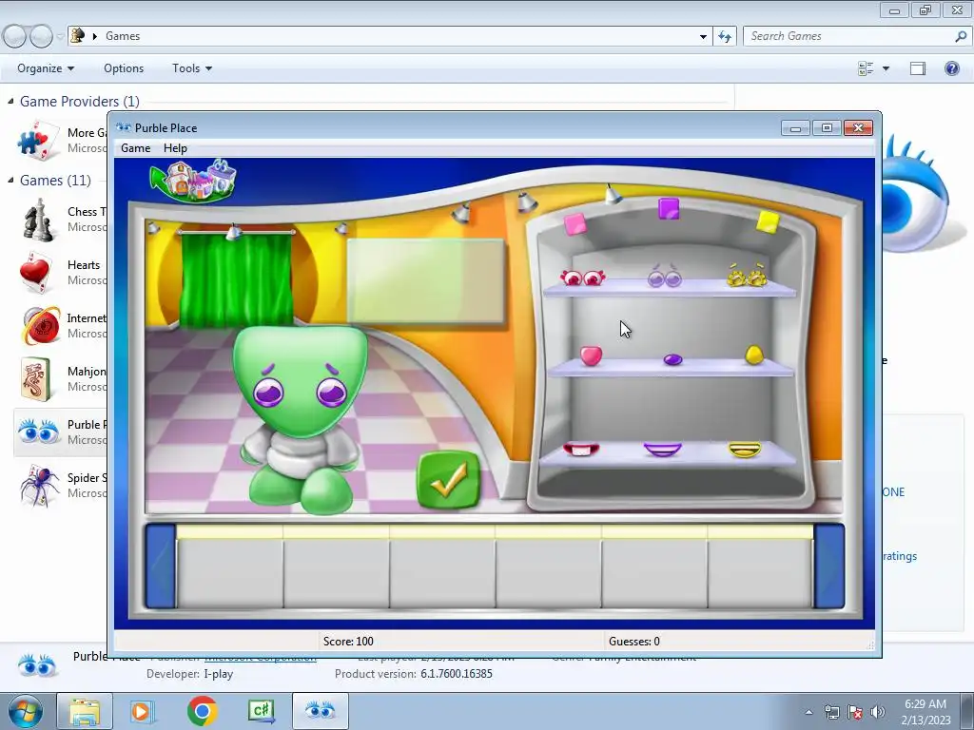Open the Help menu in Purble Place
This screenshot has width=974, height=730.
pos(175,148)
